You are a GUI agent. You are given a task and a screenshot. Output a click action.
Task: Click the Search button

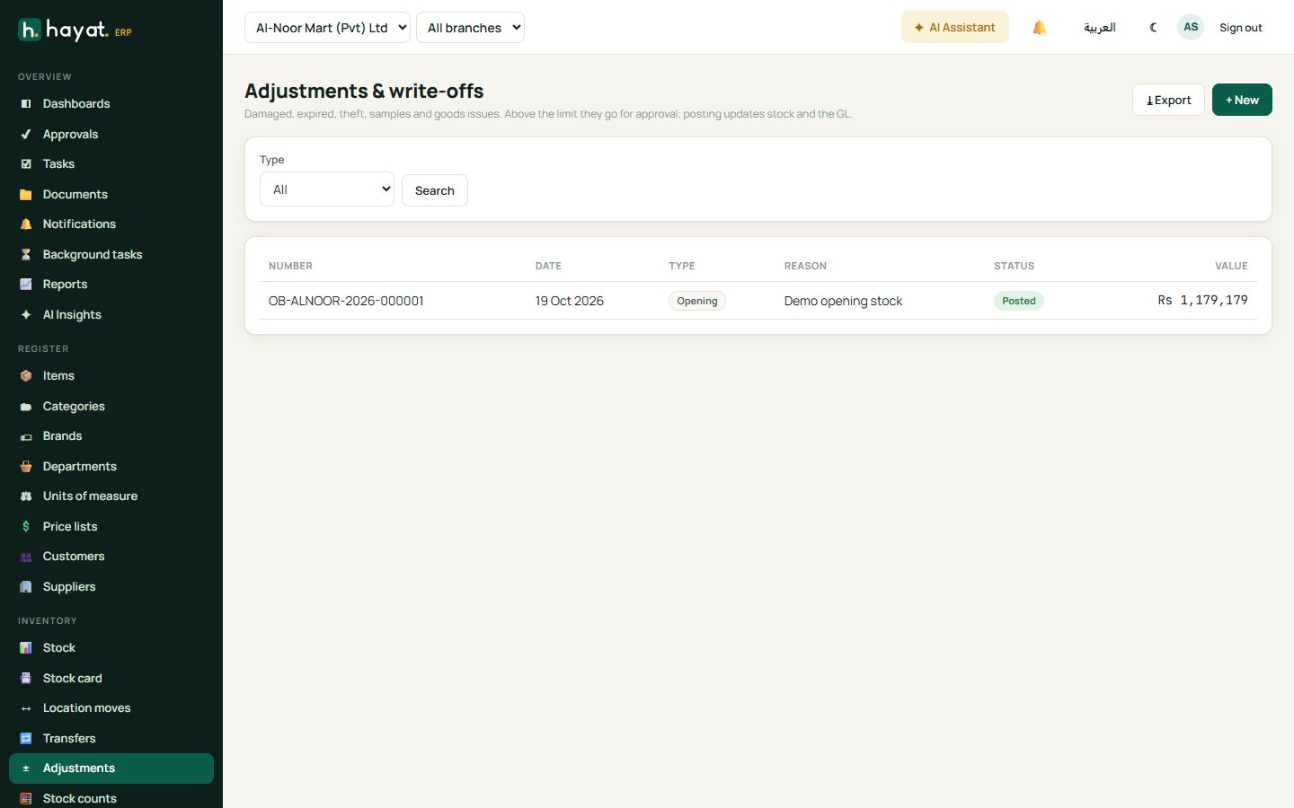pyautogui.click(x=435, y=190)
